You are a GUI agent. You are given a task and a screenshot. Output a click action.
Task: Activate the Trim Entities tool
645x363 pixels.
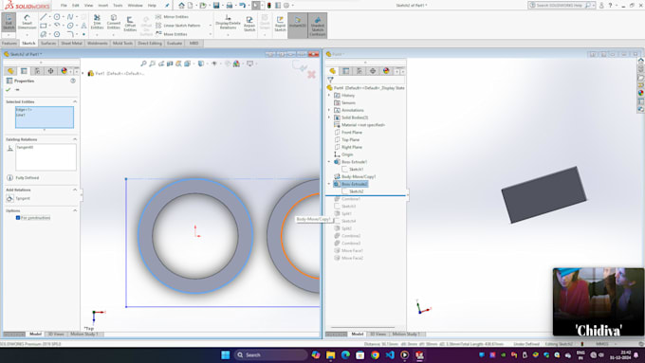click(x=97, y=22)
